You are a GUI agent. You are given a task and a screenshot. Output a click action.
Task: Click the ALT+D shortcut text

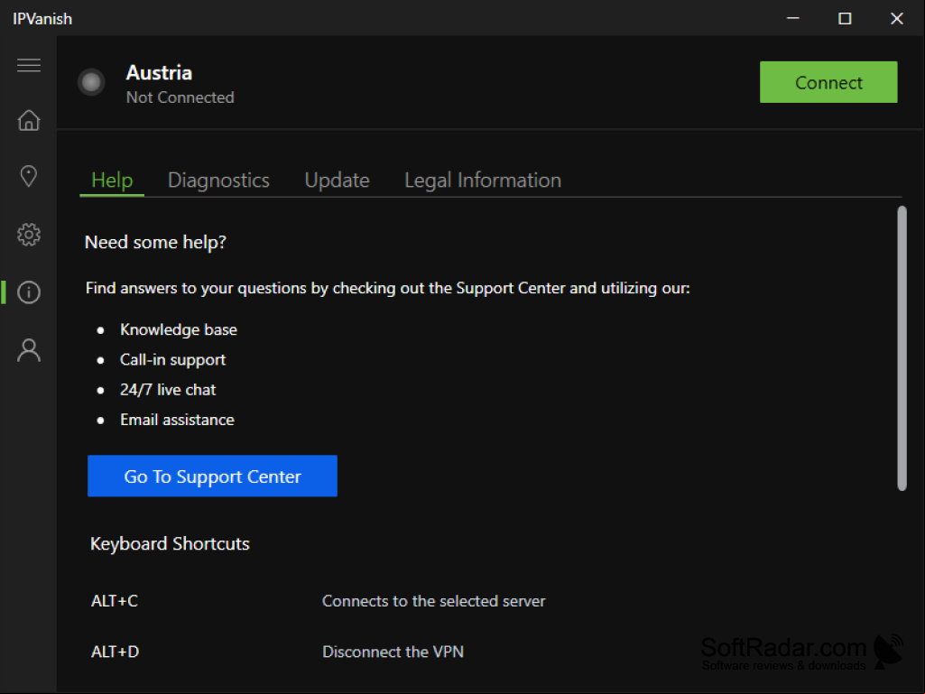[115, 652]
